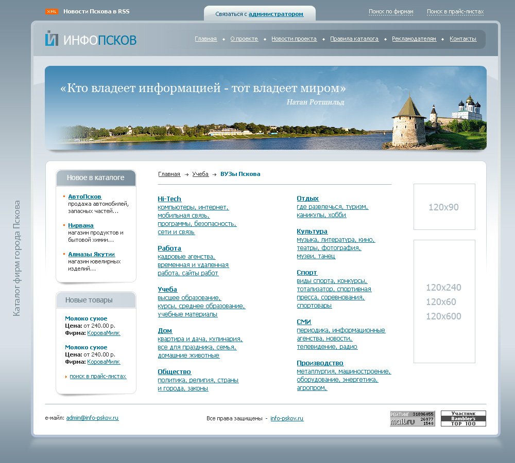Screen dimensions: 515x463
Task: Click Учеба in the breadcrumb
Action: point(200,174)
